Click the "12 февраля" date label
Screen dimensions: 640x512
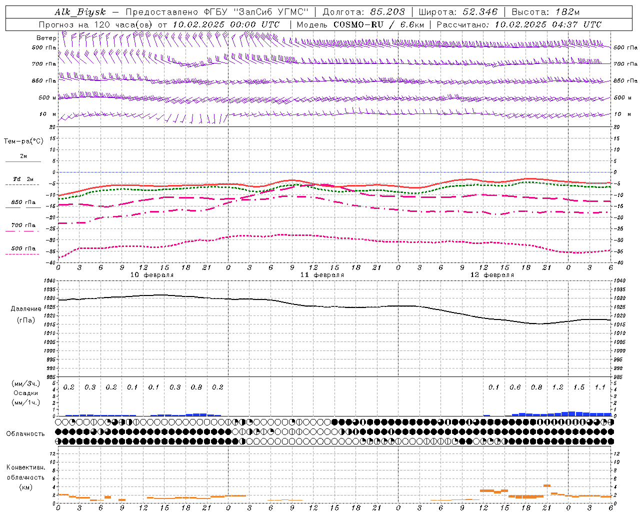click(x=492, y=275)
